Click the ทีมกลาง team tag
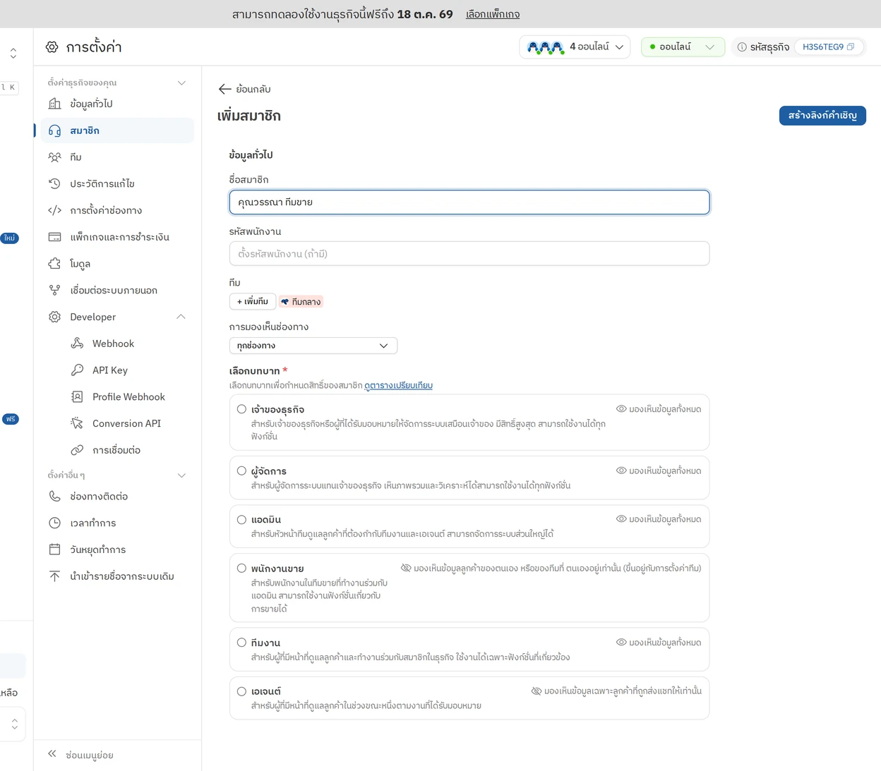 pos(301,302)
